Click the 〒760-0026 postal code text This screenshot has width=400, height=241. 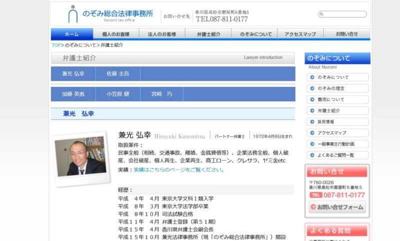click(321, 183)
